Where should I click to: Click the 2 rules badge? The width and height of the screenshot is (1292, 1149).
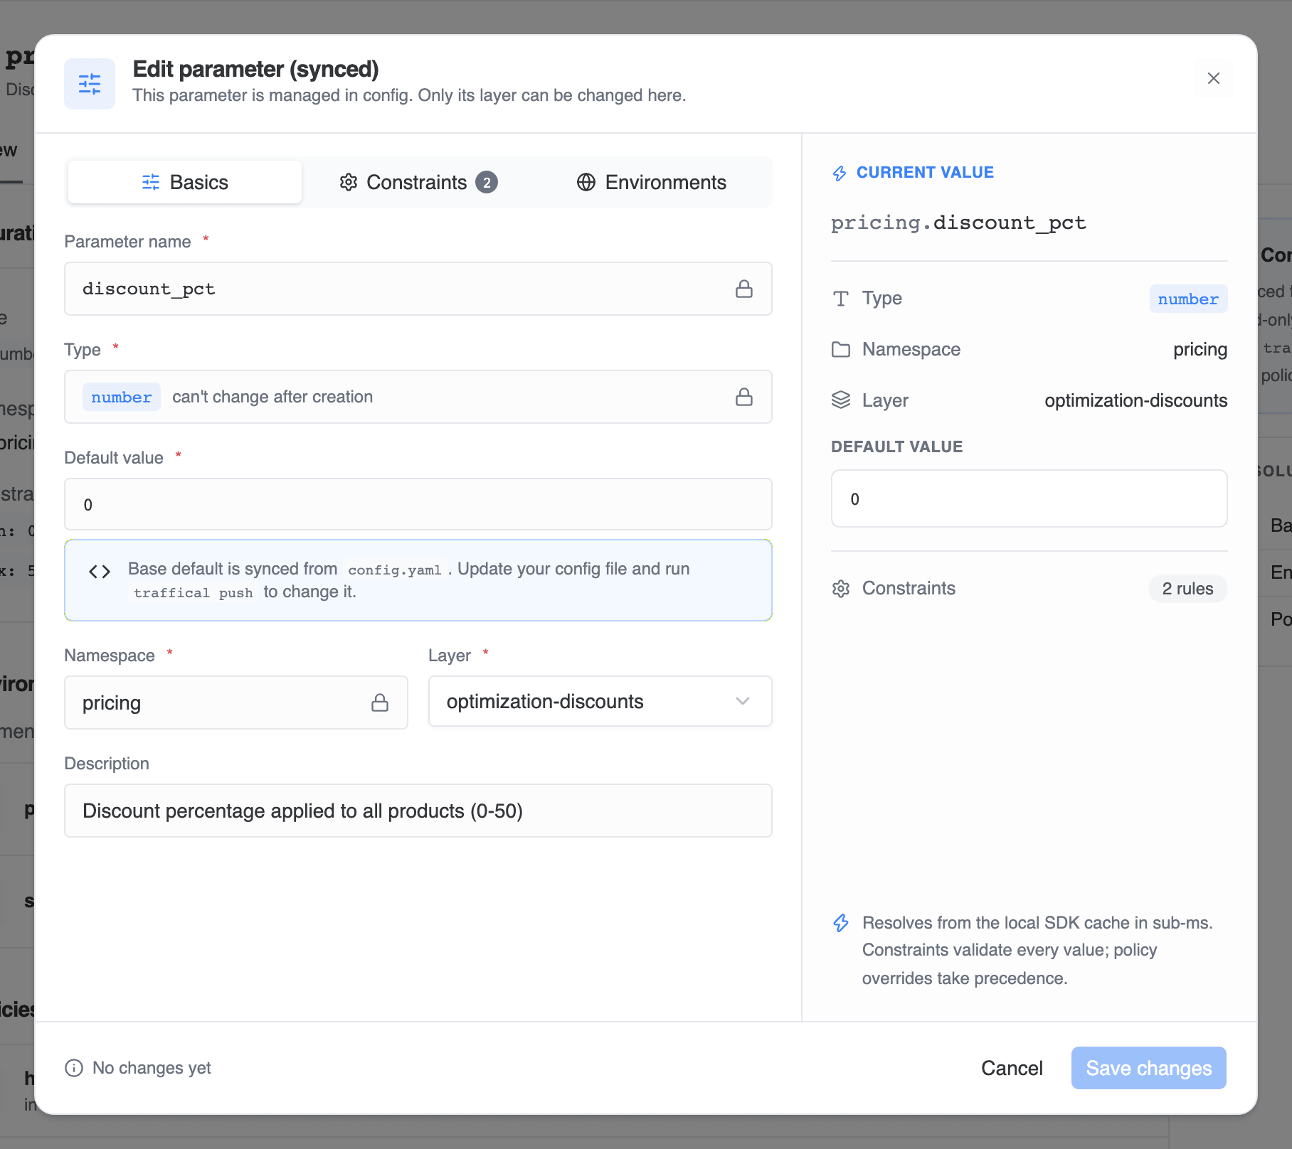click(1187, 589)
